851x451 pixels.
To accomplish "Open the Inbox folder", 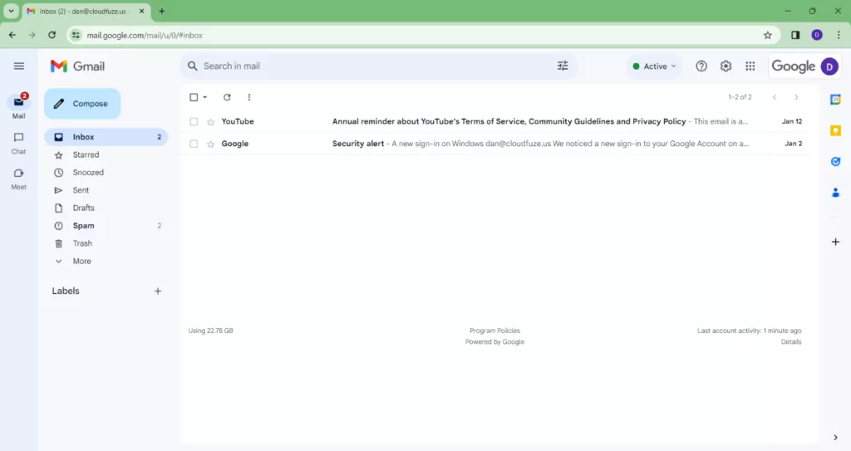I will [x=106, y=137].
